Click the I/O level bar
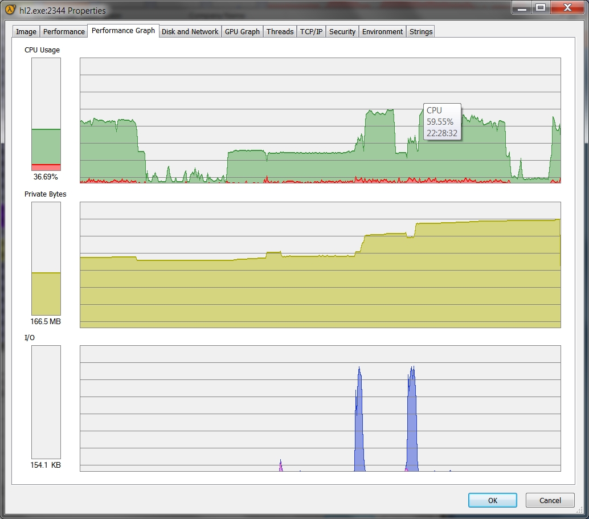Image resolution: width=589 pixels, height=519 pixels. coord(46,402)
